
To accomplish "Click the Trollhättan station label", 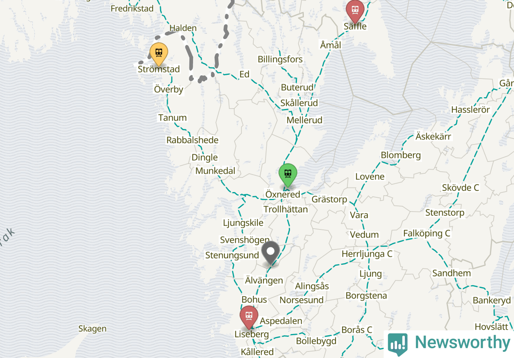I will click(x=286, y=210).
